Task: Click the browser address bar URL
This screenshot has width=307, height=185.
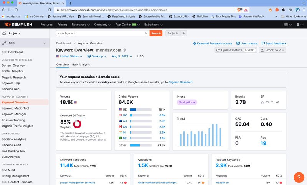Action: coord(114,10)
